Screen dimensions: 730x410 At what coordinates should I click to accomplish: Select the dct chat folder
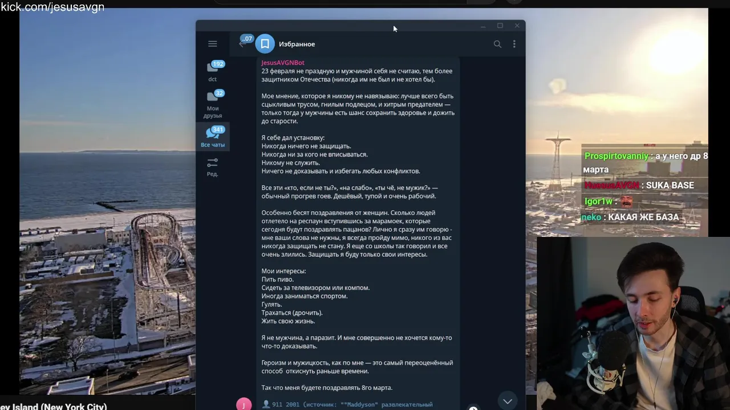(x=213, y=72)
